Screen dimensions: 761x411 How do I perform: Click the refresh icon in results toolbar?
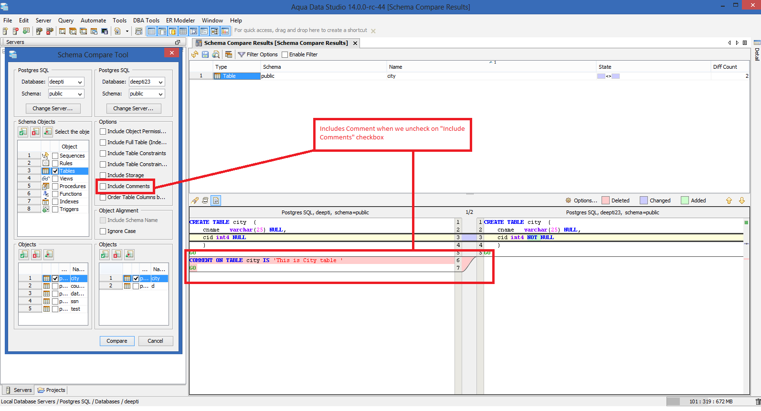195,54
